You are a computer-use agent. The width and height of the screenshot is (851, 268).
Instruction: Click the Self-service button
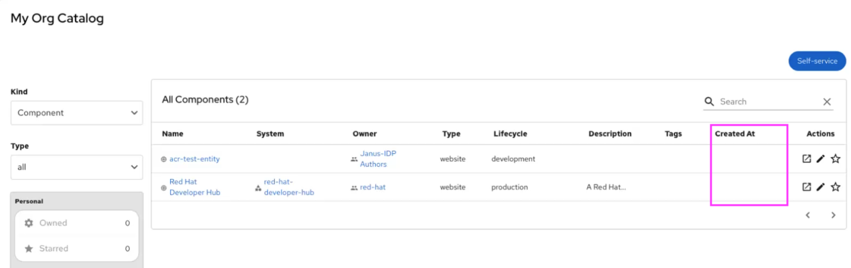[817, 61]
